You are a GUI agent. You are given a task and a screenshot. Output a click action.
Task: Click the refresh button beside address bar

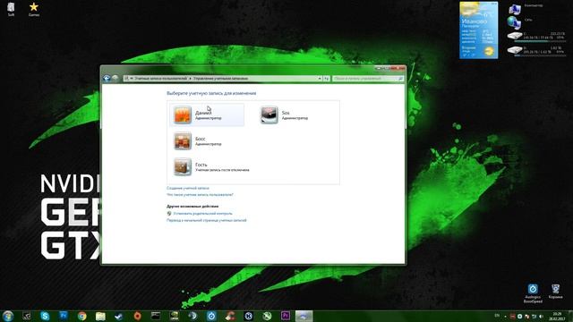click(x=326, y=79)
